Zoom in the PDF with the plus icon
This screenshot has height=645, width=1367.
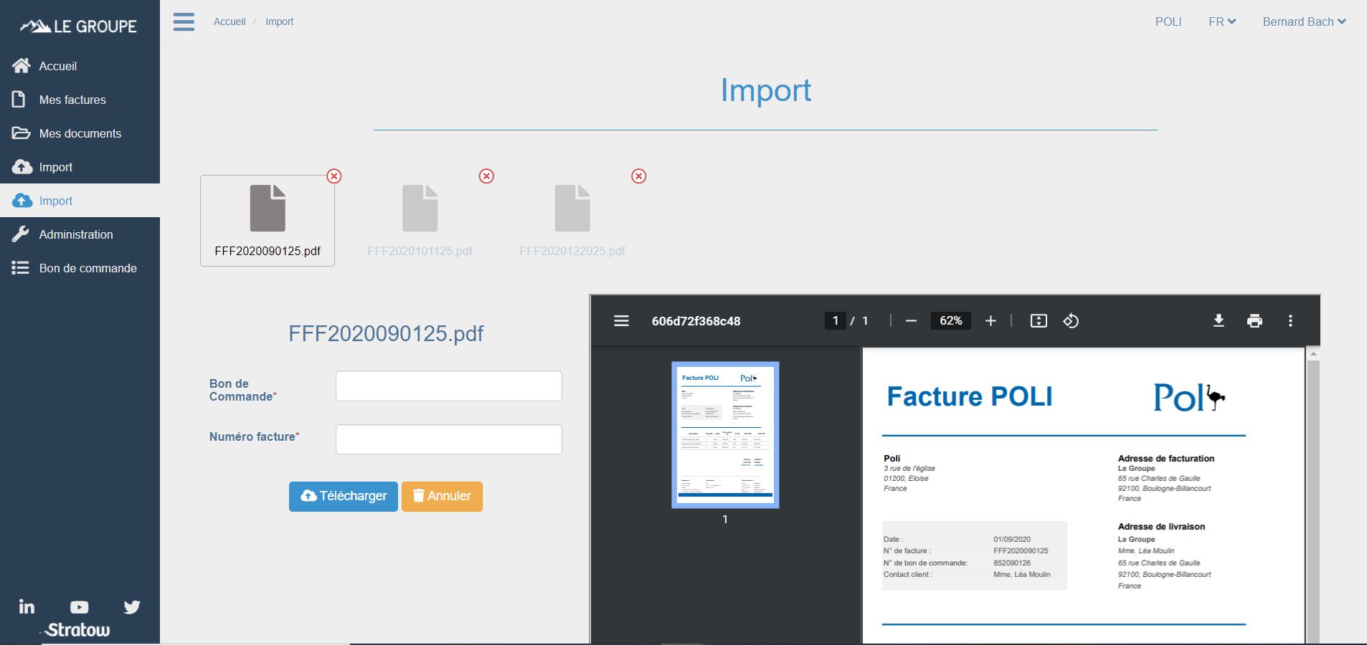990,321
